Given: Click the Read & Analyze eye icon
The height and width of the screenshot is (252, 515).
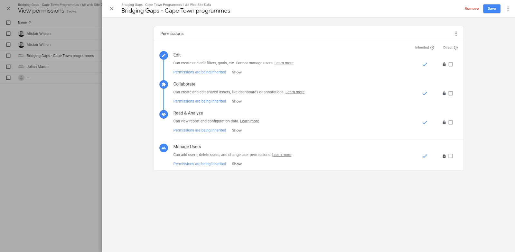Looking at the screenshot, I should pyautogui.click(x=164, y=114).
